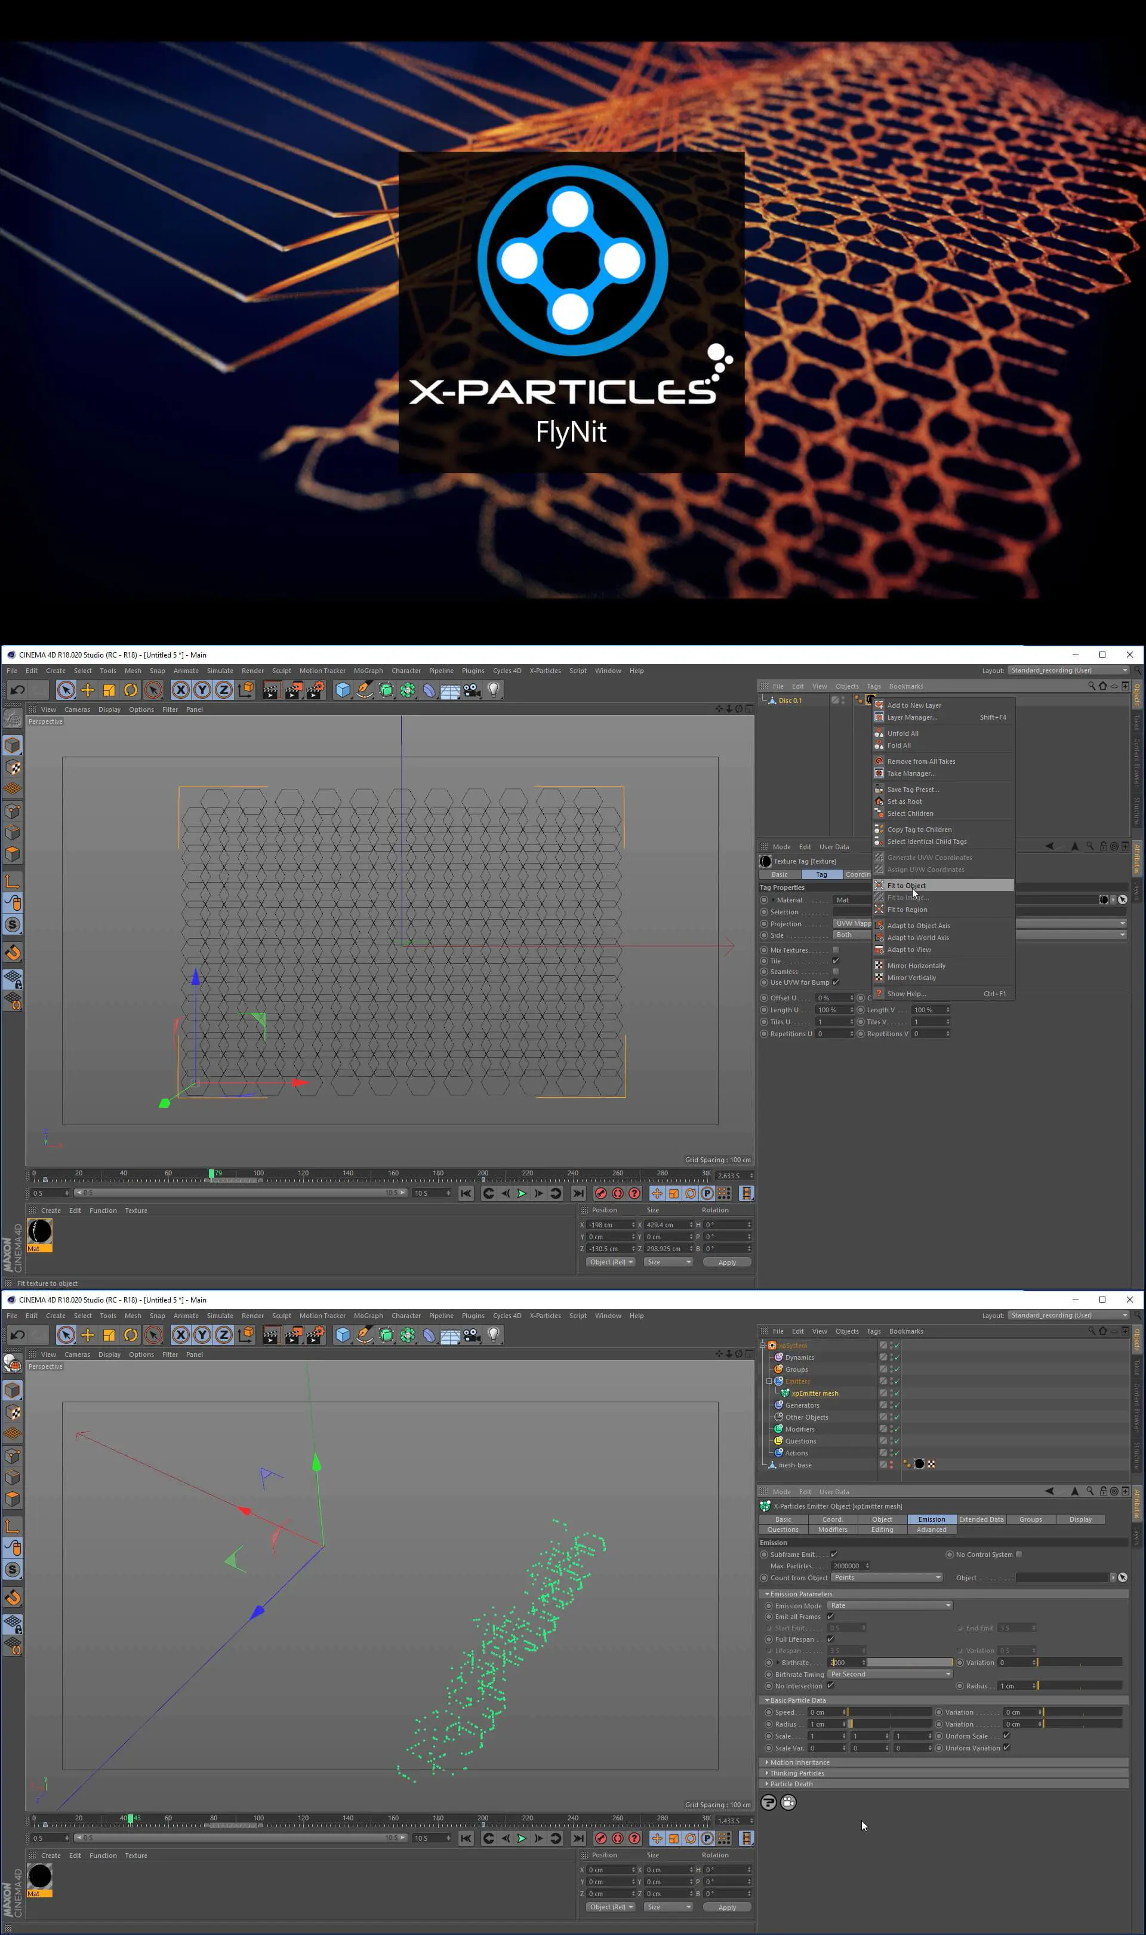This screenshot has height=1935, width=1146.
Task: Click Floor environment icon in lower window toolbar
Action: [x=450, y=1335]
